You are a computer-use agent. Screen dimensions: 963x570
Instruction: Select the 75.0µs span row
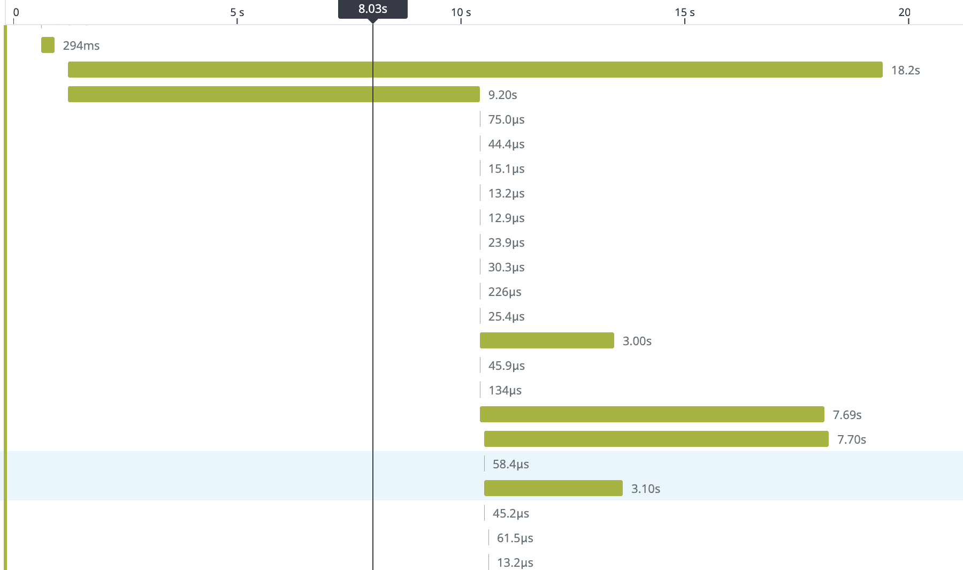coord(506,119)
